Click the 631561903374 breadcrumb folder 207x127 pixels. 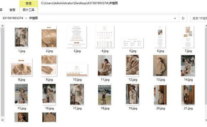[13, 18]
